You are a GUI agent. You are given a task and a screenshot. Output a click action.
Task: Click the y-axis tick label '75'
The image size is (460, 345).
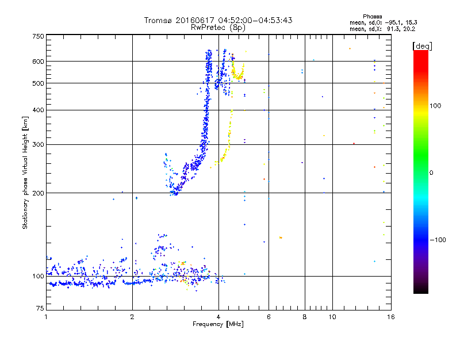click(x=40, y=308)
